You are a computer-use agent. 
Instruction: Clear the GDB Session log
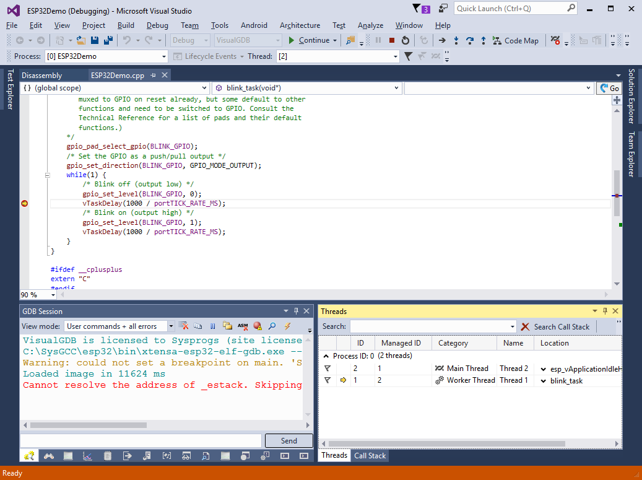pyautogui.click(x=183, y=326)
